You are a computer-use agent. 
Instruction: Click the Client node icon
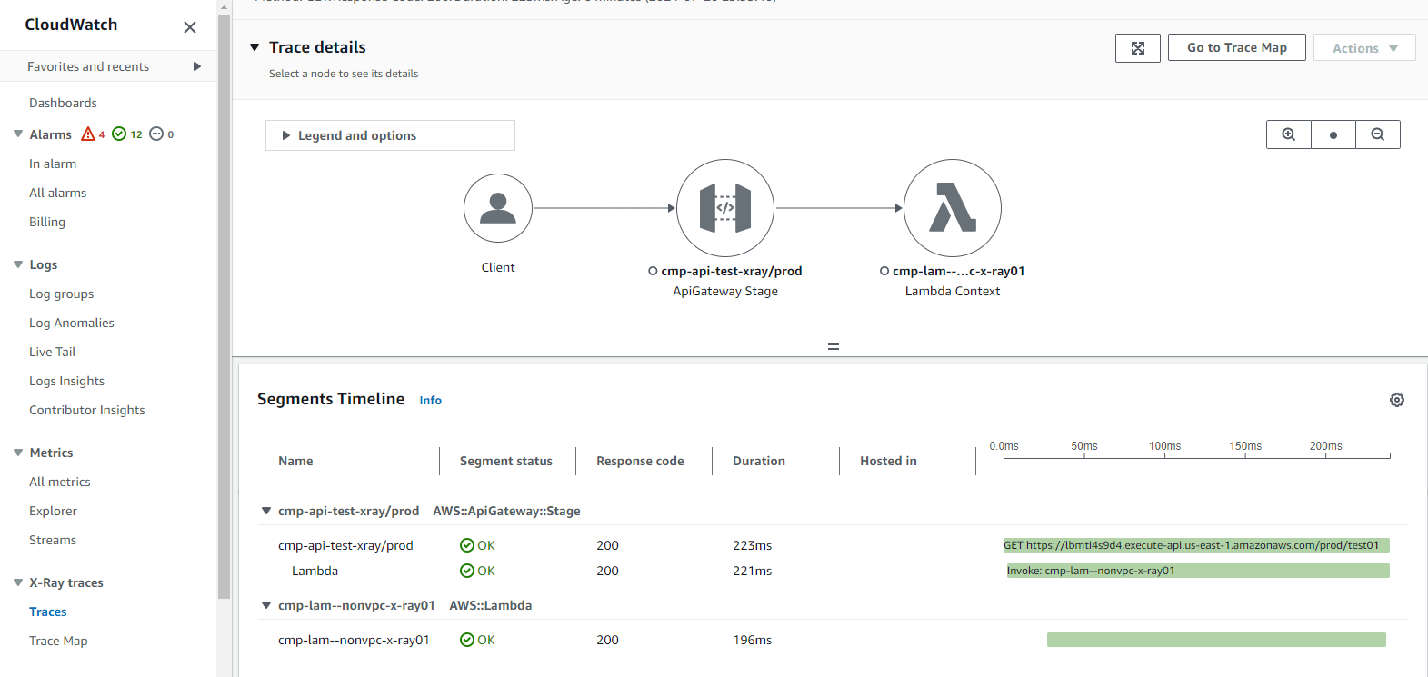pos(498,208)
